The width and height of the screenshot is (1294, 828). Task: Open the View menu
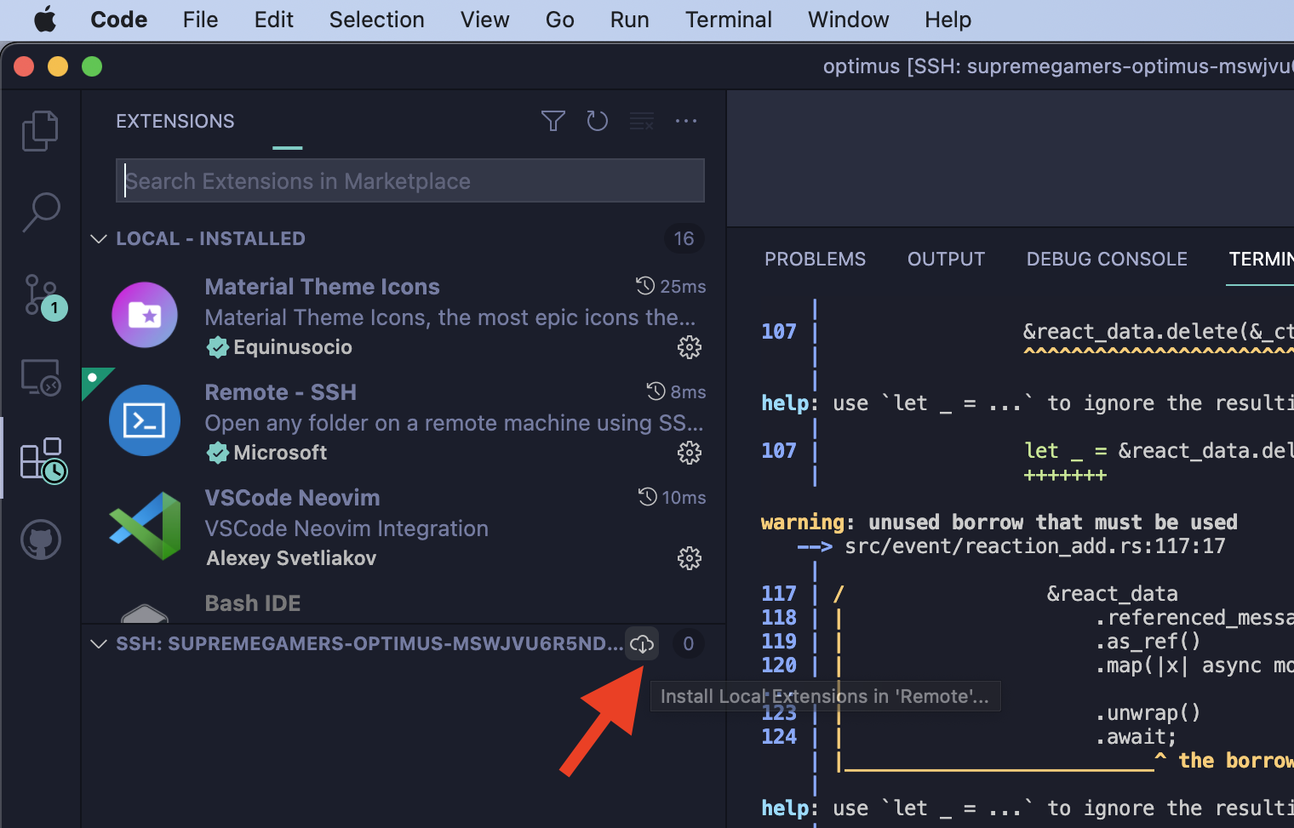(x=485, y=20)
